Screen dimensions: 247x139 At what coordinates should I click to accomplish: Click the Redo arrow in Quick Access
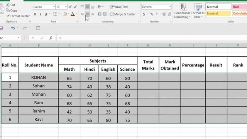[25, 28]
